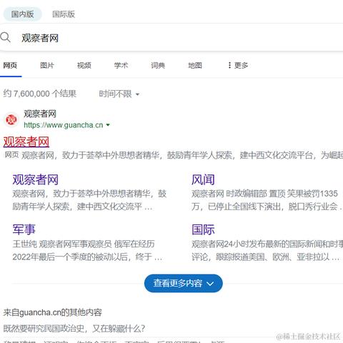Screen dimensions: 343x343
Task: Open the 时间不限 time filter dropdown
Action: [x=119, y=94]
